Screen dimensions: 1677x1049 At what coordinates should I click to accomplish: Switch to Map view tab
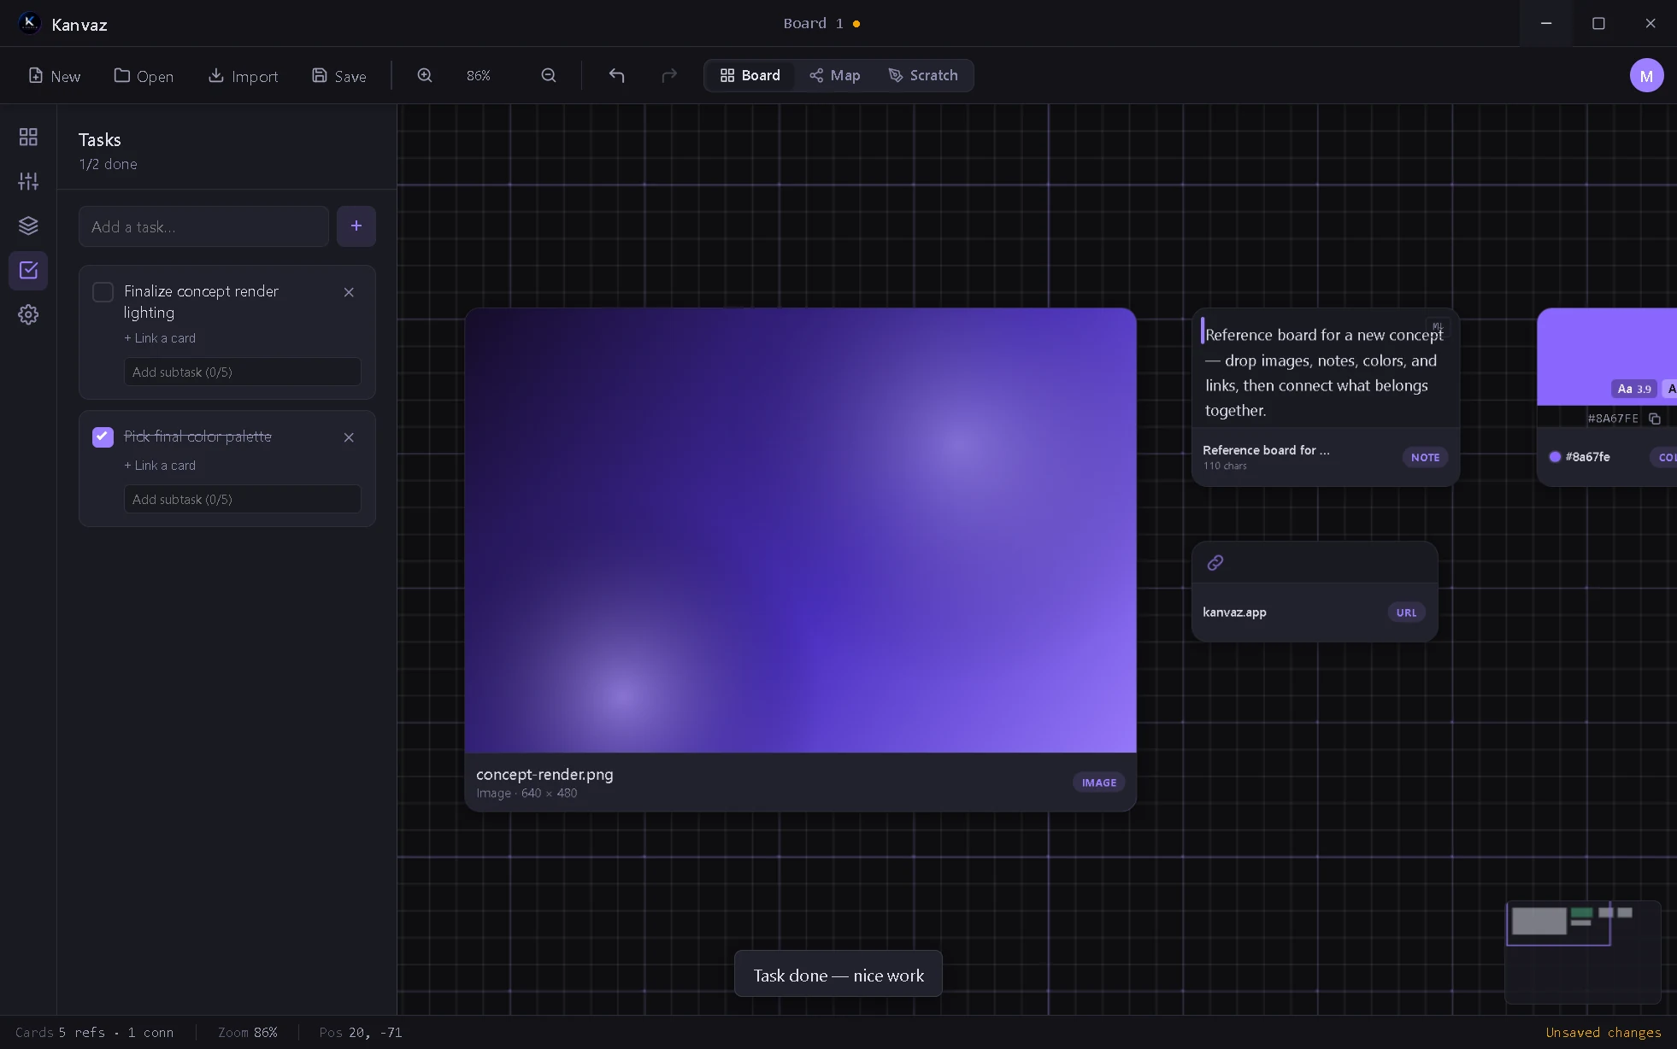(x=834, y=75)
